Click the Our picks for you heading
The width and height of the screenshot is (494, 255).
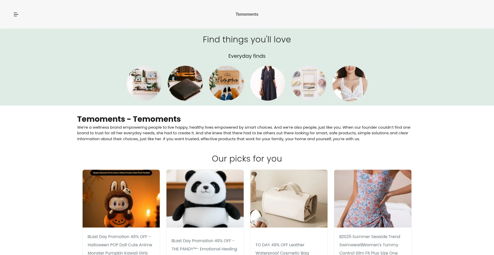247,159
